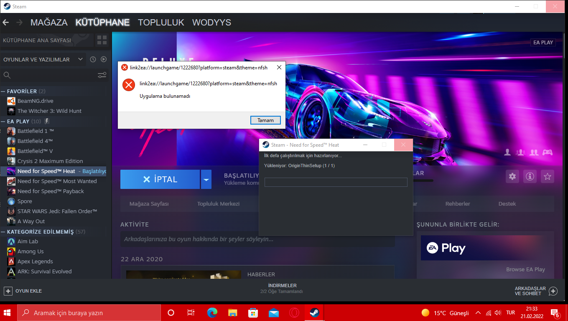
Task: Collapse the FAVORİLER category
Action: click(3, 91)
